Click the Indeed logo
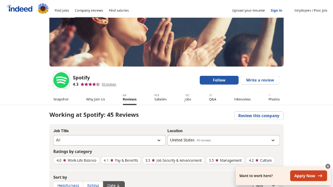Image resolution: width=333 pixels, height=187 pixels. click(20, 8)
